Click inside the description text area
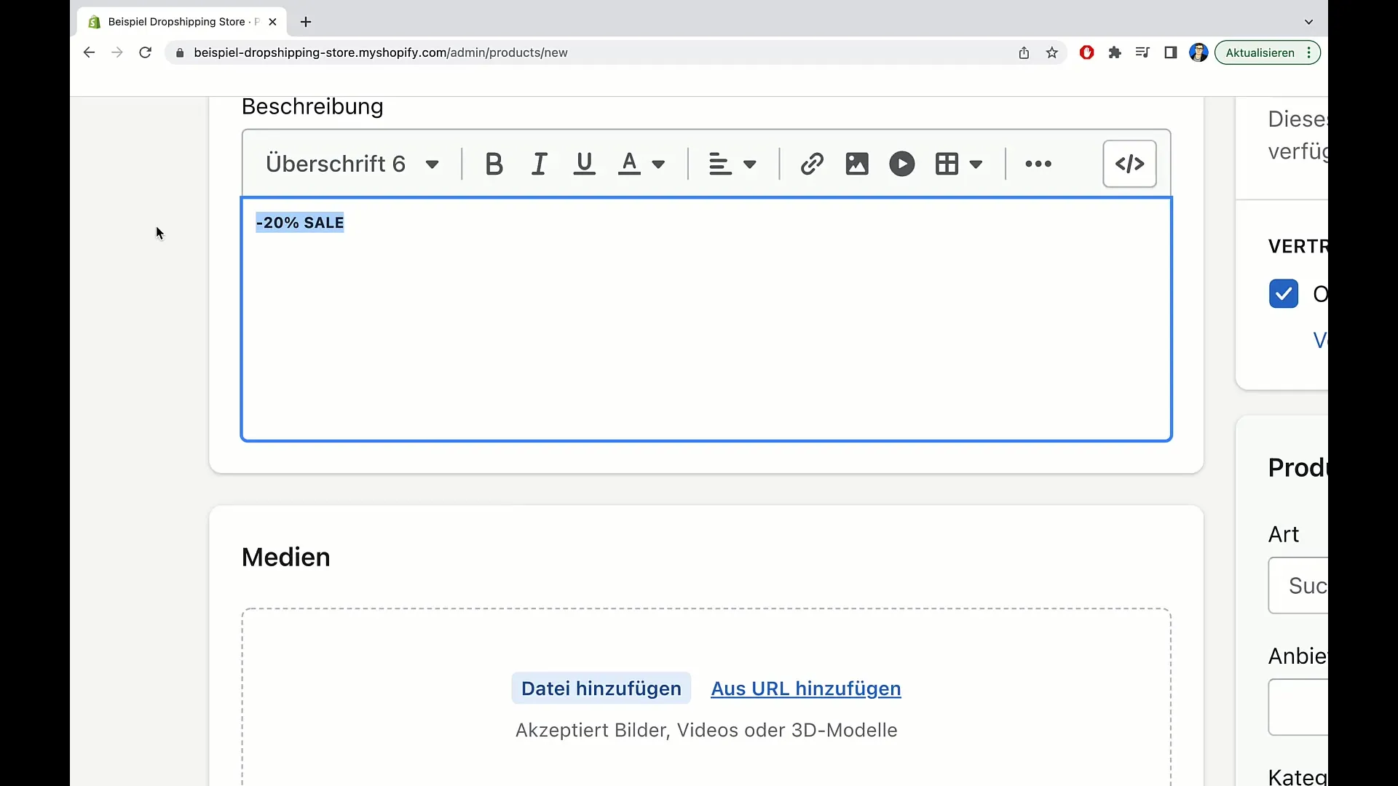 point(706,319)
